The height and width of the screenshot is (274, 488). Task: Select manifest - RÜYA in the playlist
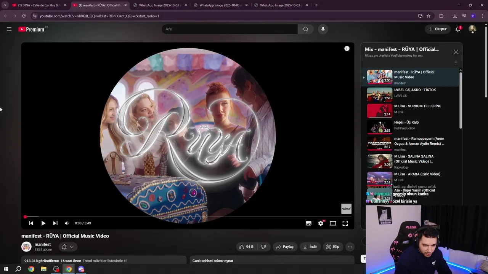point(410,77)
